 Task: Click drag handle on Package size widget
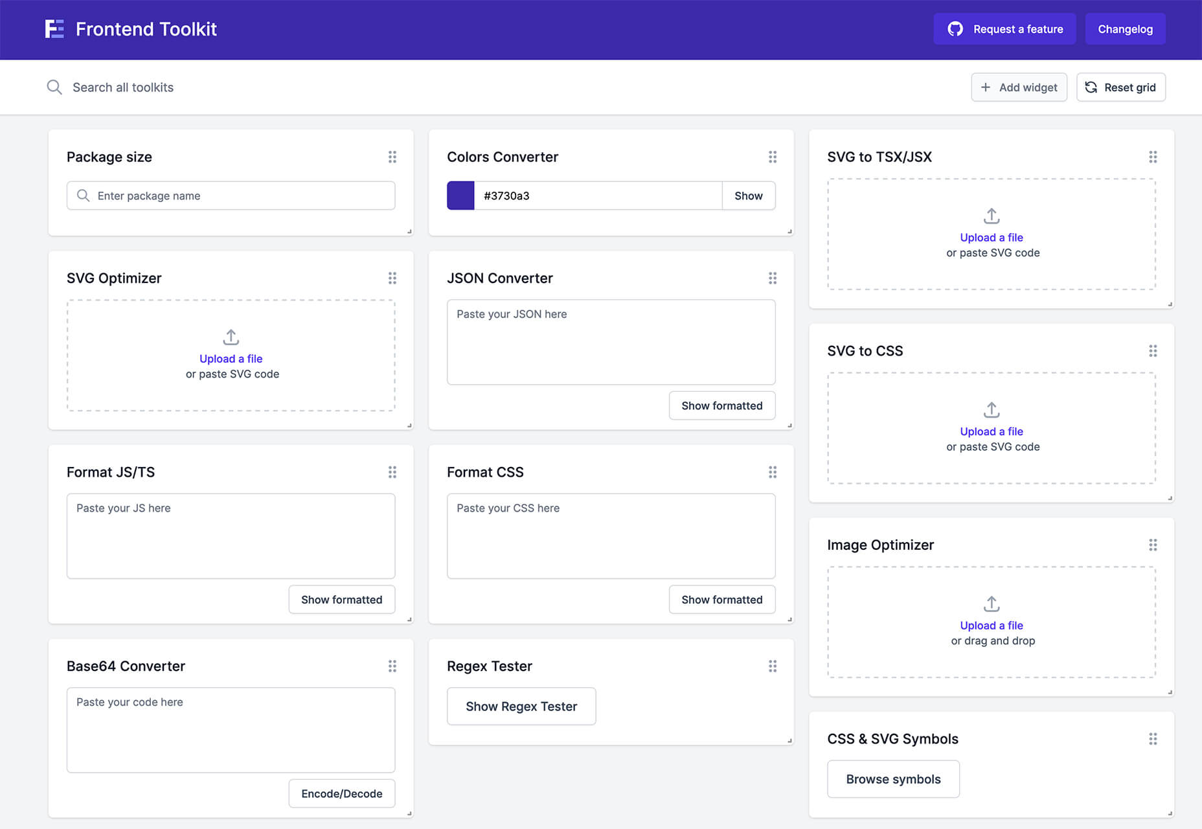(392, 157)
